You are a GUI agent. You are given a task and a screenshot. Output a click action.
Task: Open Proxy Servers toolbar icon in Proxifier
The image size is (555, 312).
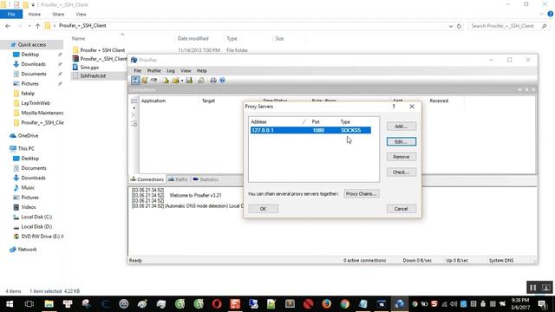pos(135,81)
